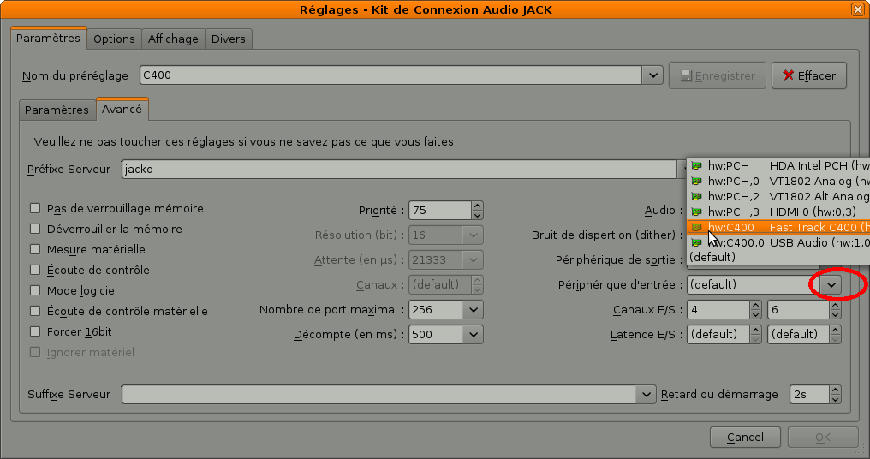Click the Effacer button
870x459 pixels.
(x=809, y=75)
